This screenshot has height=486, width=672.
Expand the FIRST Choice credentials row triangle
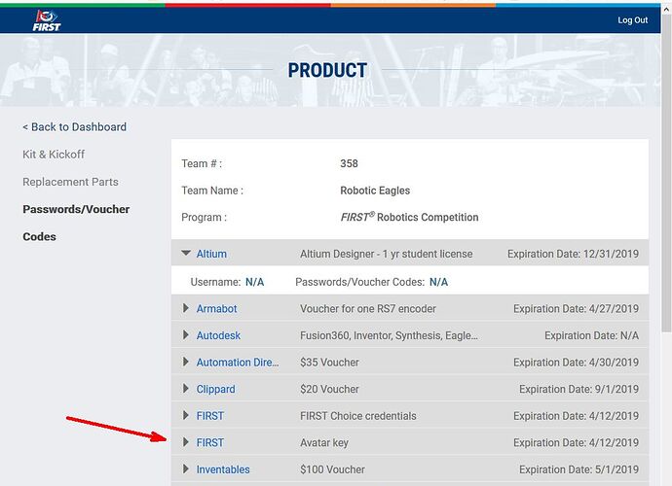point(186,415)
